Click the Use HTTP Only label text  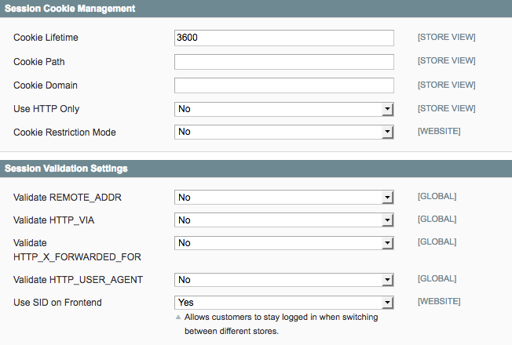[46, 109]
